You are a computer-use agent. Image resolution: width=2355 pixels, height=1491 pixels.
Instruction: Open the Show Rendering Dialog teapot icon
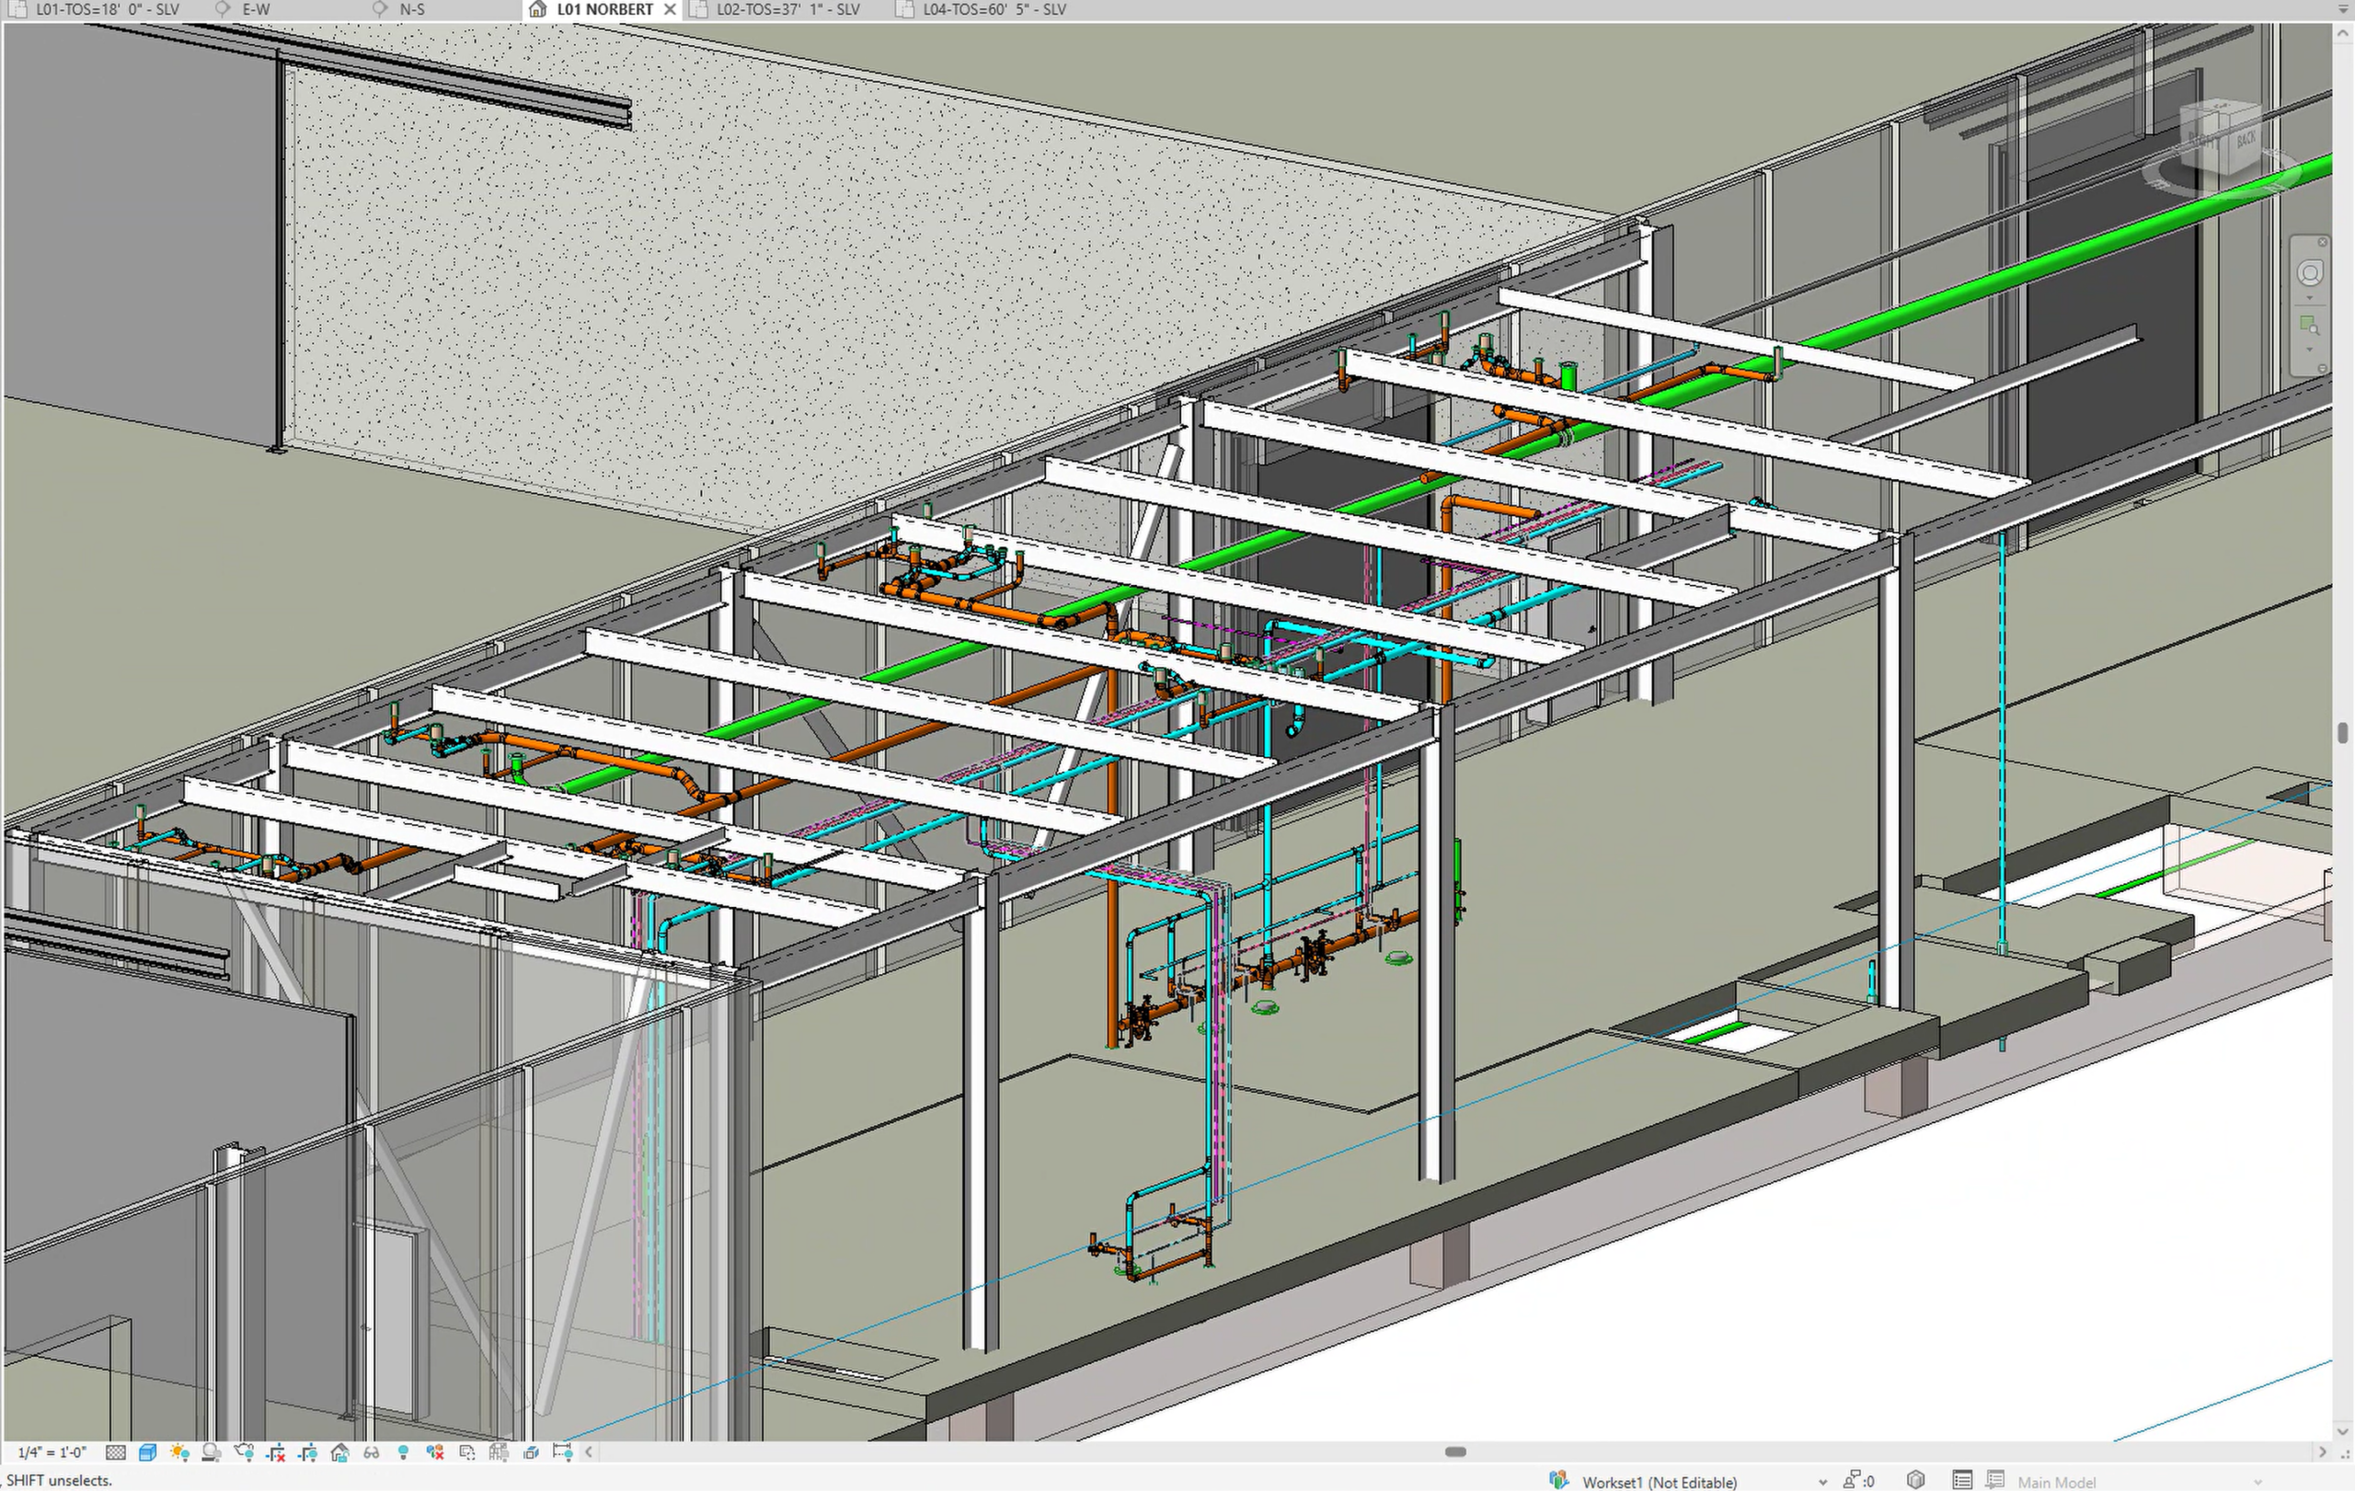244,1451
